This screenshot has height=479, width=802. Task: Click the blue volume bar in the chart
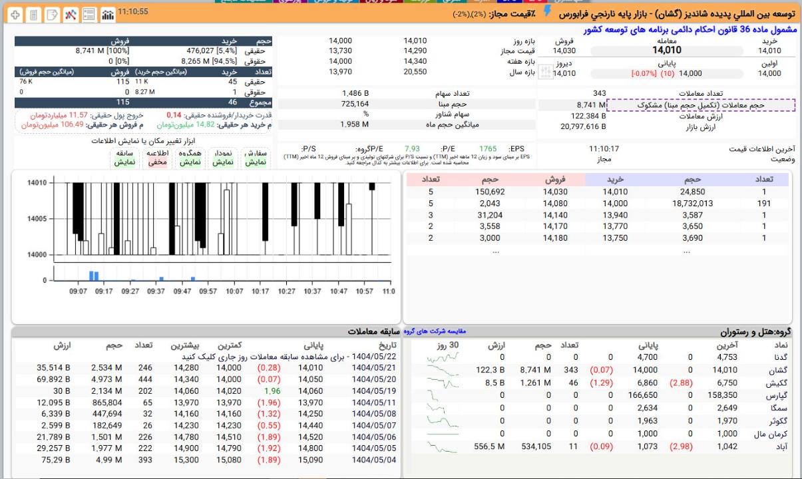click(94, 275)
